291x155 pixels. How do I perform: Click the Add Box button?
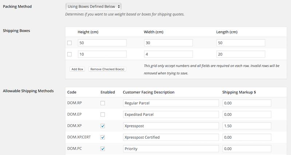coord(77,69)
